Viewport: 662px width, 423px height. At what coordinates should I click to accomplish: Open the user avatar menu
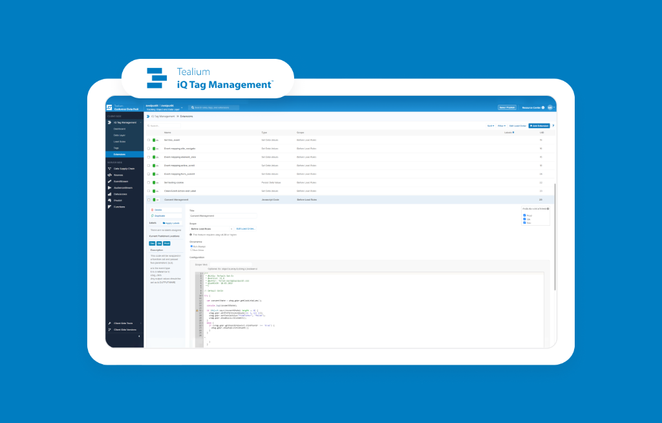551,108
